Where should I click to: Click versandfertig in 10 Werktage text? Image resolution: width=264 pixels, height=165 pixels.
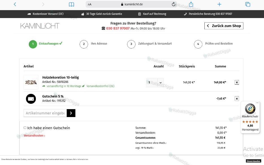click(64, 86)
